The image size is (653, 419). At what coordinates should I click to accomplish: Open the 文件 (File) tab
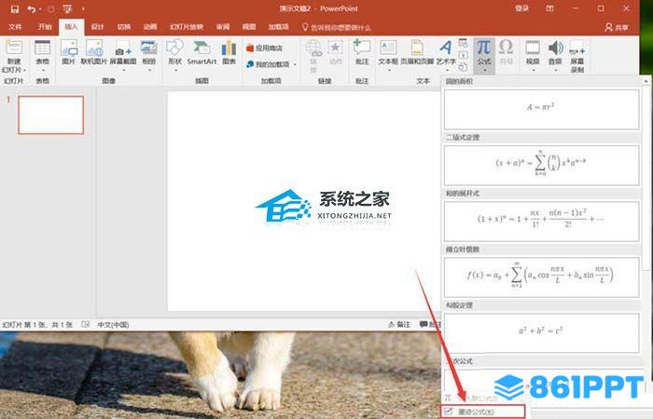[x=15, y=27]
